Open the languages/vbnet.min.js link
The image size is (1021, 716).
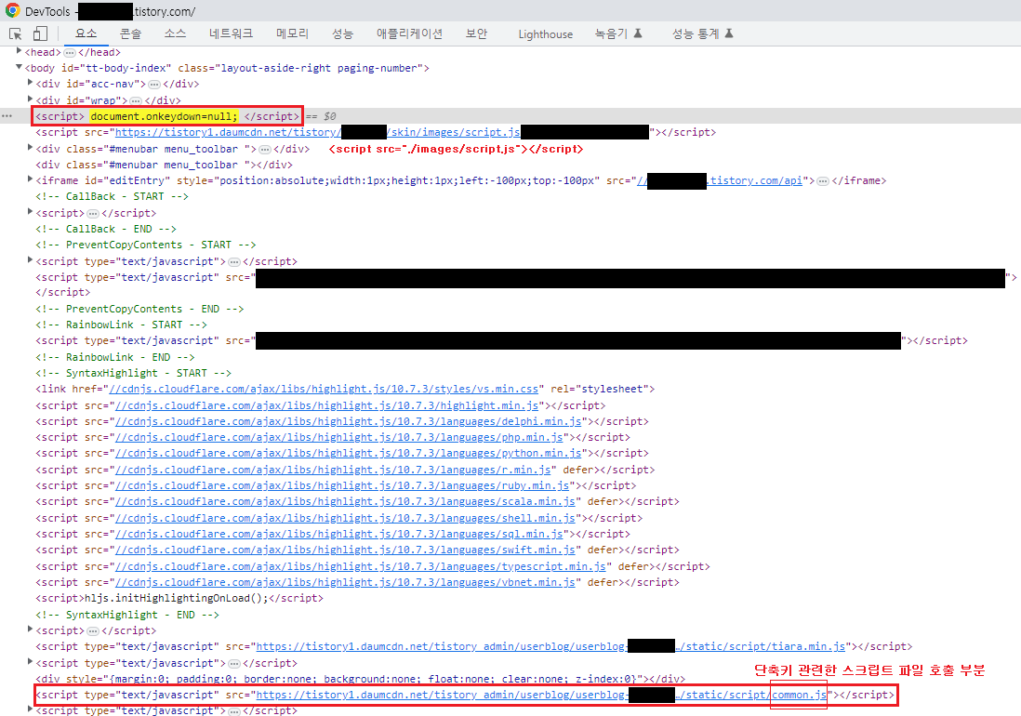[x=345, y=582]
